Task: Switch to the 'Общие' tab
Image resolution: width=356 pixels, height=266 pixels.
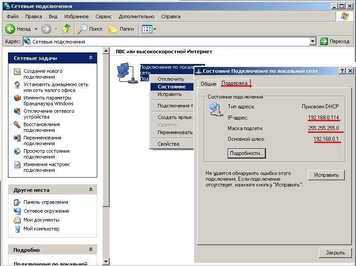Action: click(x=208, y=83)
